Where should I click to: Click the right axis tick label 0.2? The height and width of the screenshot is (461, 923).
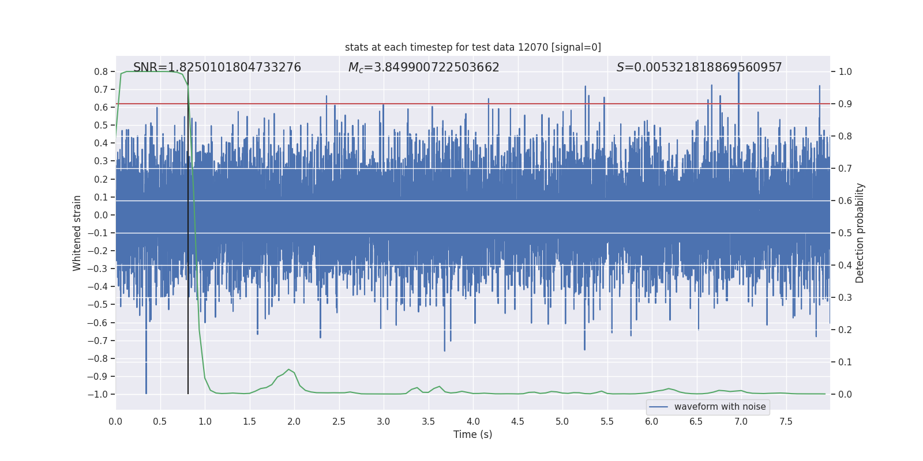pyautogui.click(x=845, y=330)
